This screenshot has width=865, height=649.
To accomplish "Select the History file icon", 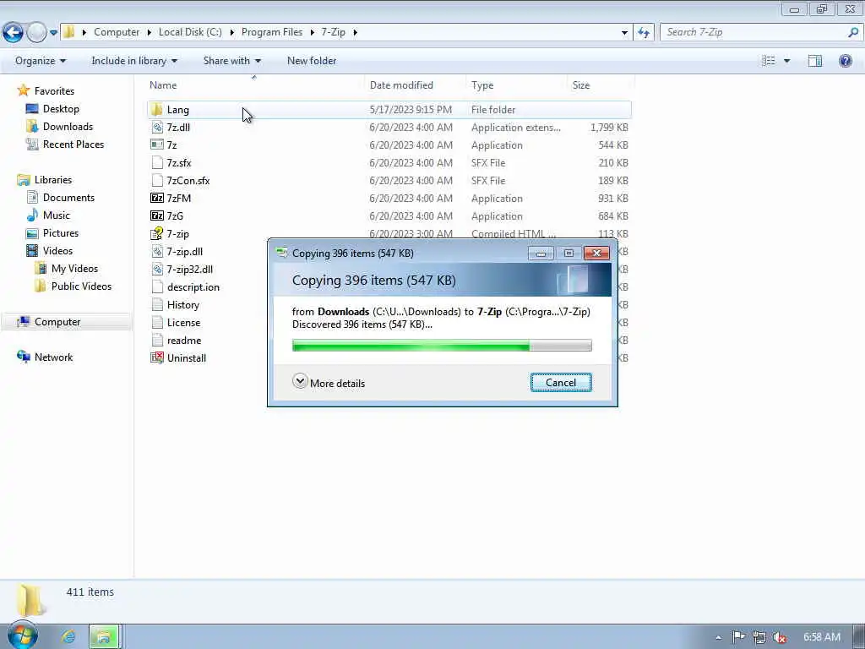I will click(156, 304).
